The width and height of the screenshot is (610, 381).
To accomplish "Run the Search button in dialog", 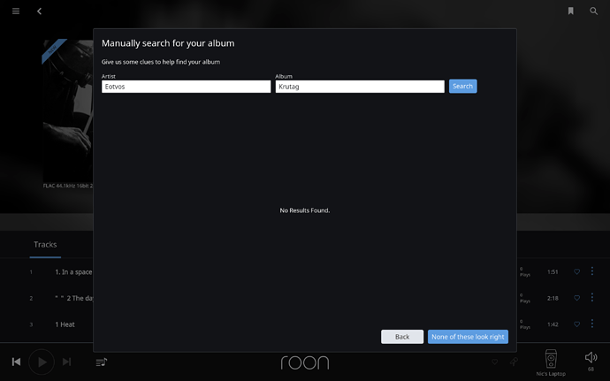I will coord(463,86).
